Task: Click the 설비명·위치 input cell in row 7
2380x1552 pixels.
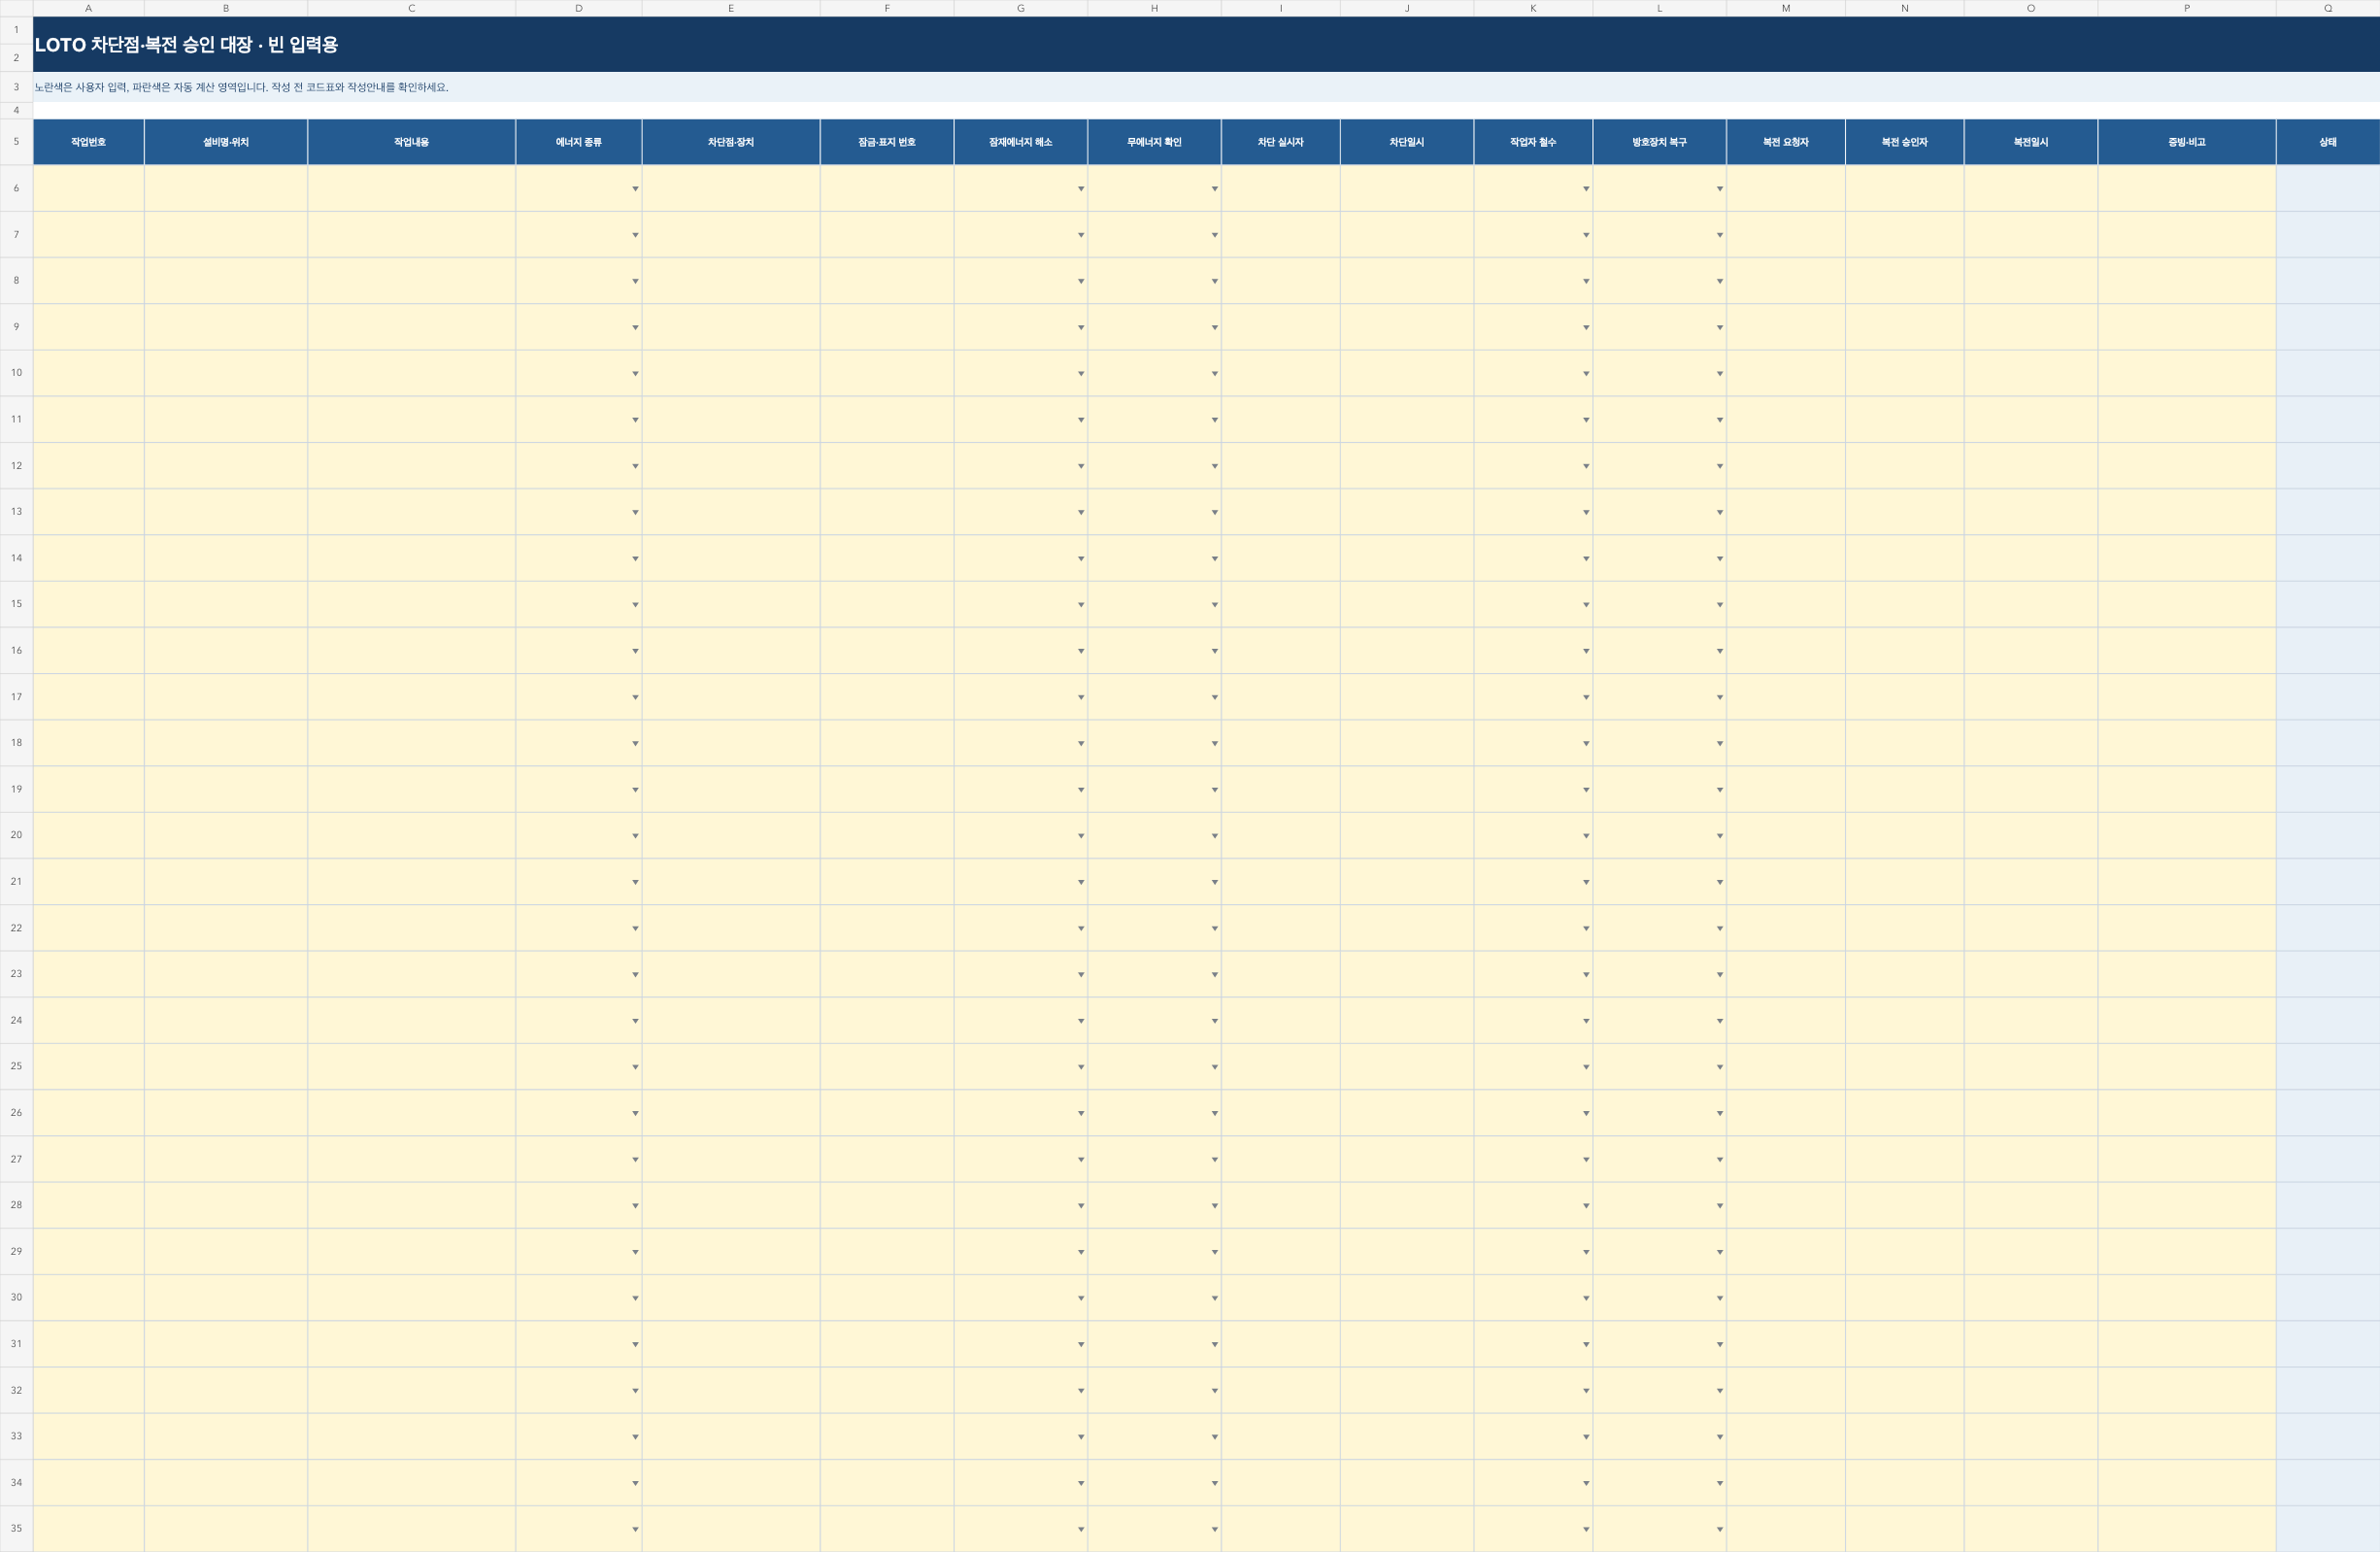Action: [226, 235]
